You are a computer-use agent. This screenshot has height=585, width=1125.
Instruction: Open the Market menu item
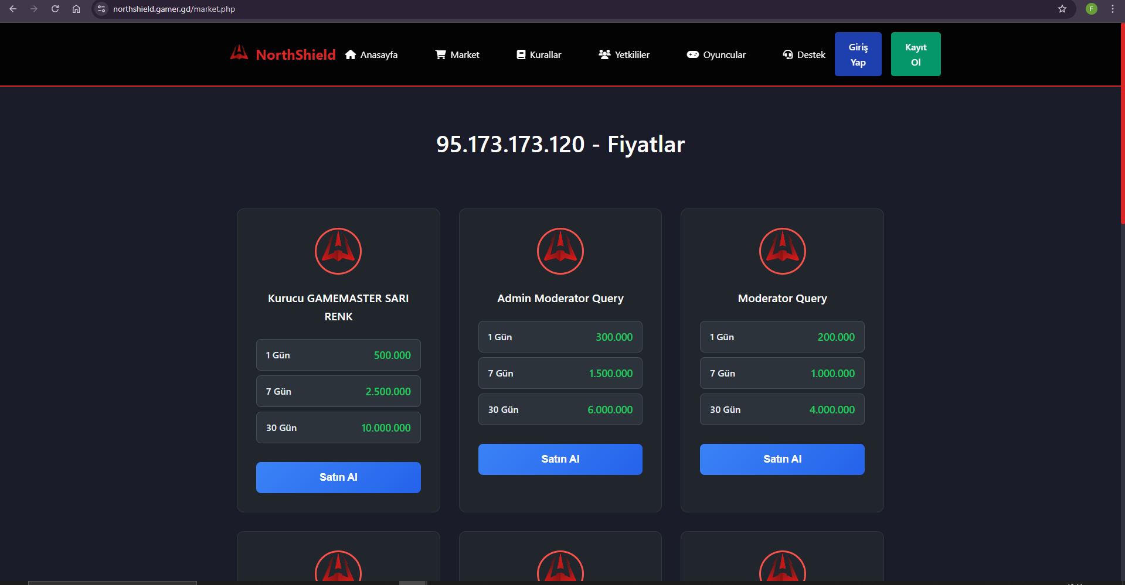(x=457, y=54)
